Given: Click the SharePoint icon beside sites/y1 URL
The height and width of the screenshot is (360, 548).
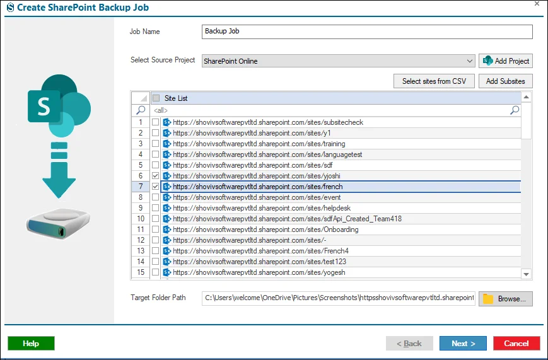Looking at the screenshot, I should point(167,133).
